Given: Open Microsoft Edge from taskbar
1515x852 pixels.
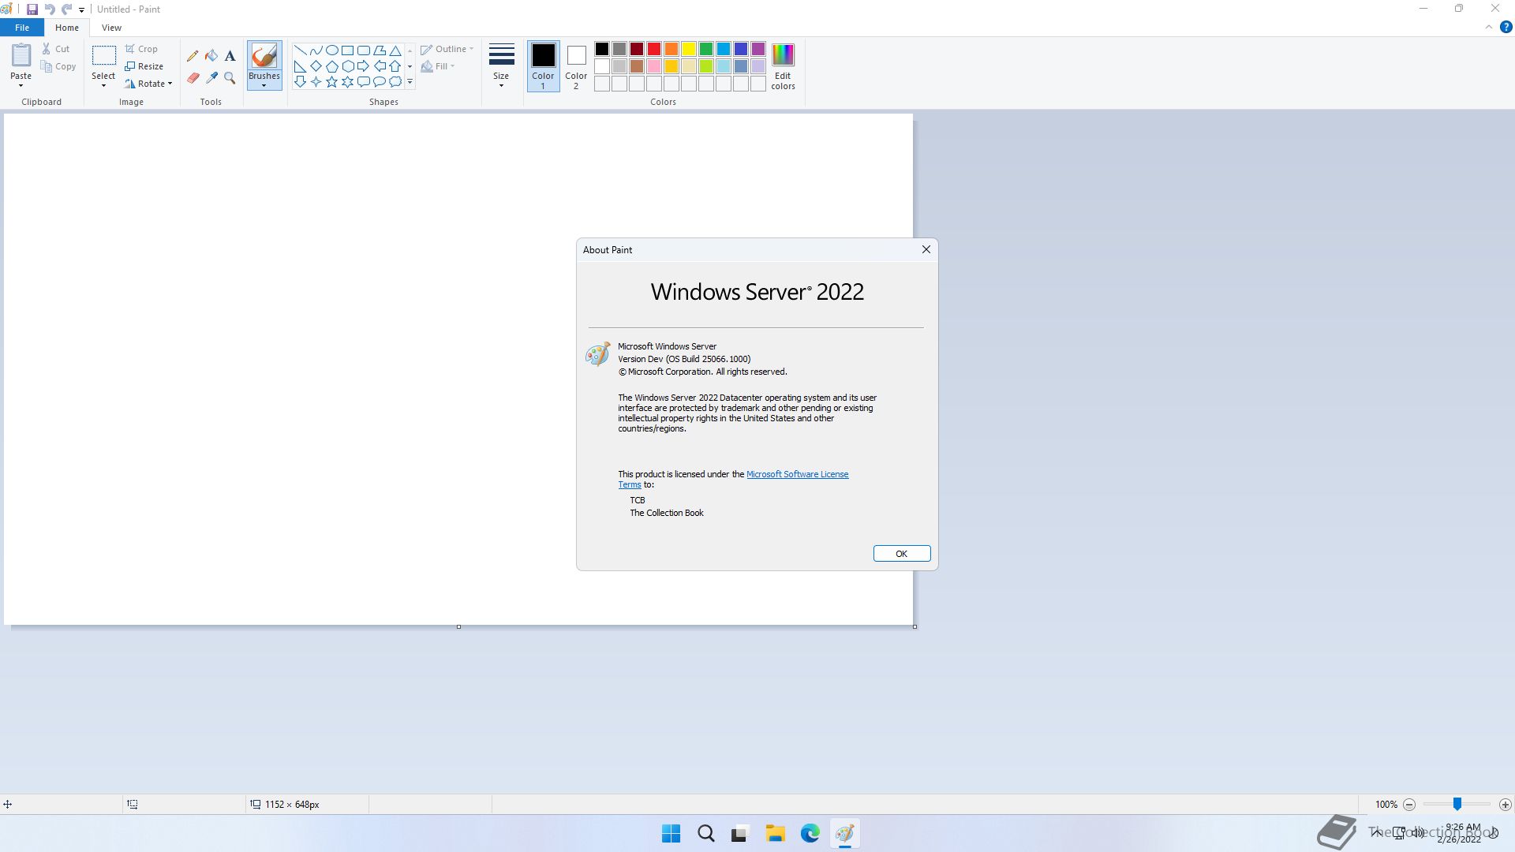Looking at the screenshot, I should pyautogui.click(x=810, y=834).
